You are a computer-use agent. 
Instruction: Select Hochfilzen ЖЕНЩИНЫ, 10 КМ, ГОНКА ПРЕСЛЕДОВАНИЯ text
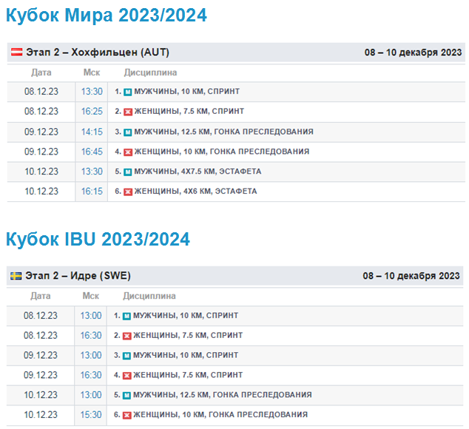click(x=222, y=152)
